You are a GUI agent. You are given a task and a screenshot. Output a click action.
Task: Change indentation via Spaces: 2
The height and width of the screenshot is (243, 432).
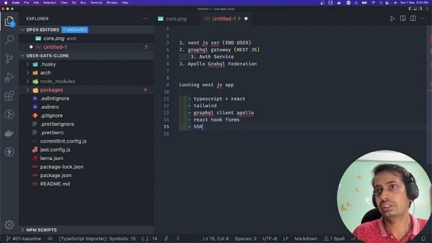(x=246, y=238)
